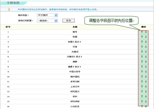The height and width of the screenshot is (109, 154).
Task: Select the 字段布局 tab title
Action: (x=13, y=3)
